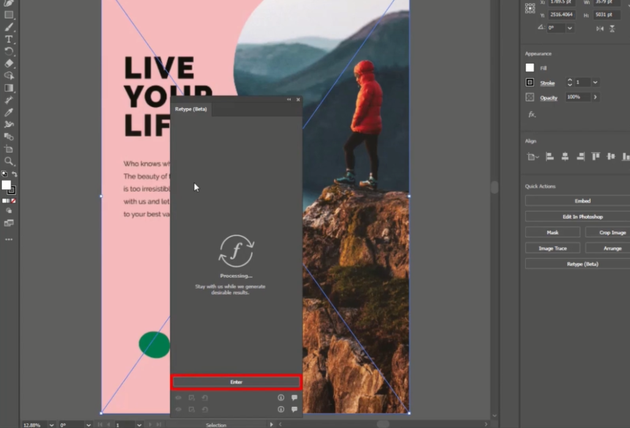Expand the Opacity options arrow
630x428 pixels.
[595, 97]
